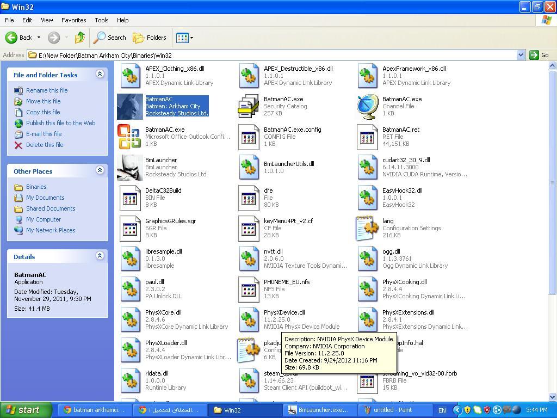Image resolution: width=557 pixels, height=418 pixels.
Task: Select the BmLauncher application icon
Action: (130, 168)
